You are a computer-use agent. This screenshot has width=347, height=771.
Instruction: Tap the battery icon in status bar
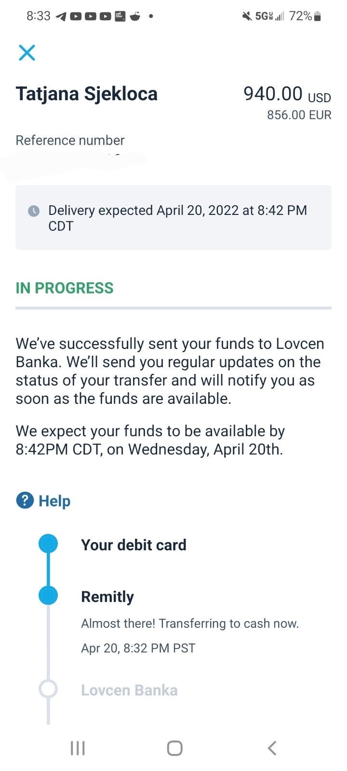[x=317, y=16]
